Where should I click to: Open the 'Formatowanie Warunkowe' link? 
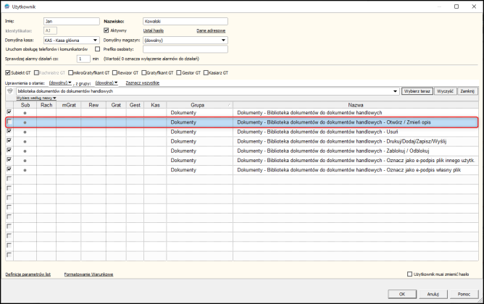(x=88, y=274)
